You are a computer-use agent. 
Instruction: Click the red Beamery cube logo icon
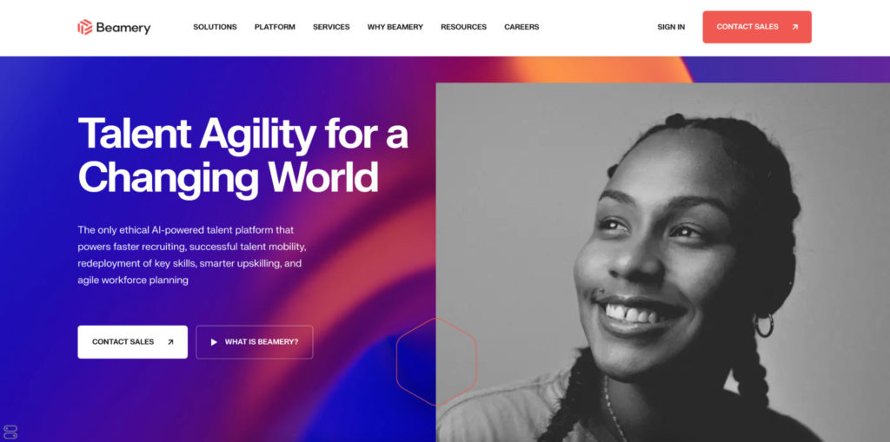pos(84,27)
